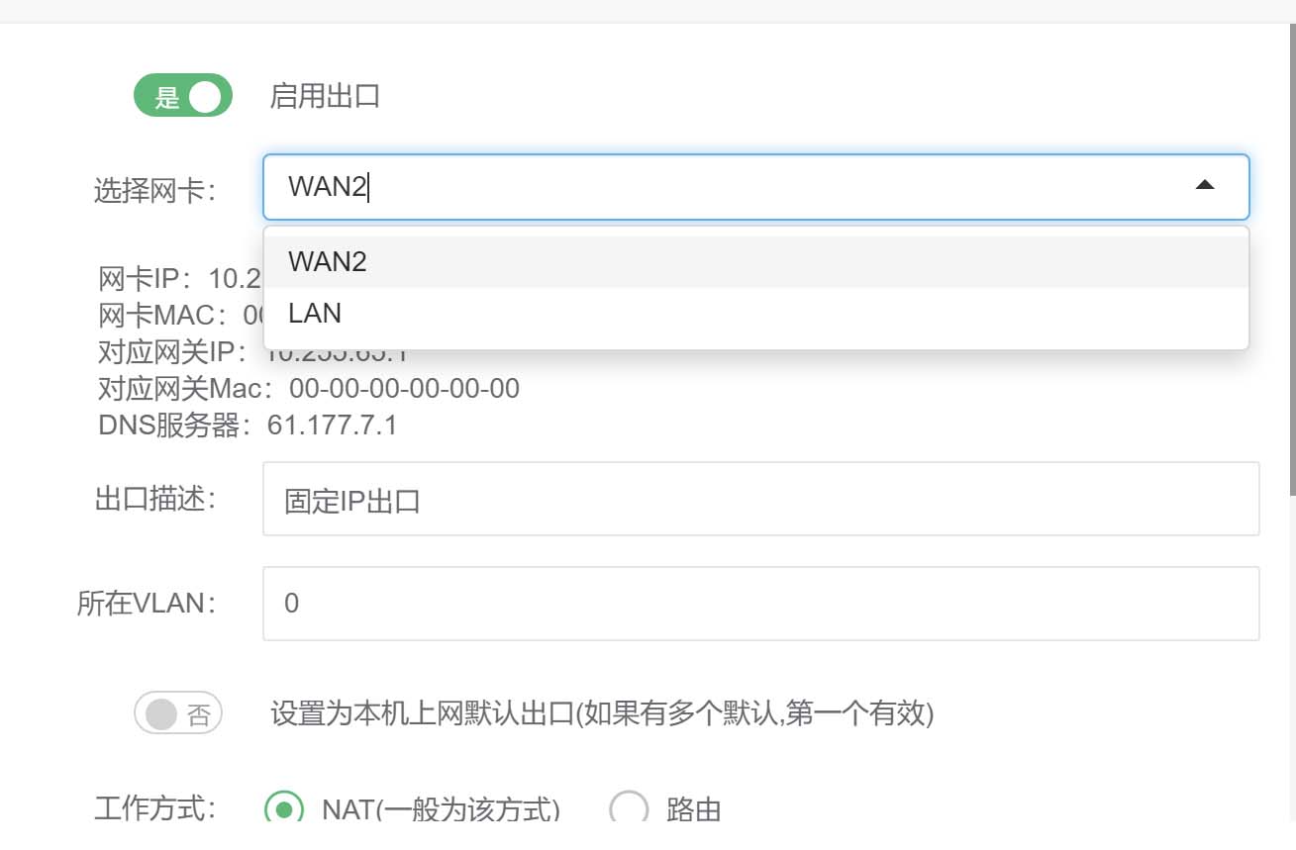
Task: Click the 工作方式 field label
Action: tap(155, 808)
